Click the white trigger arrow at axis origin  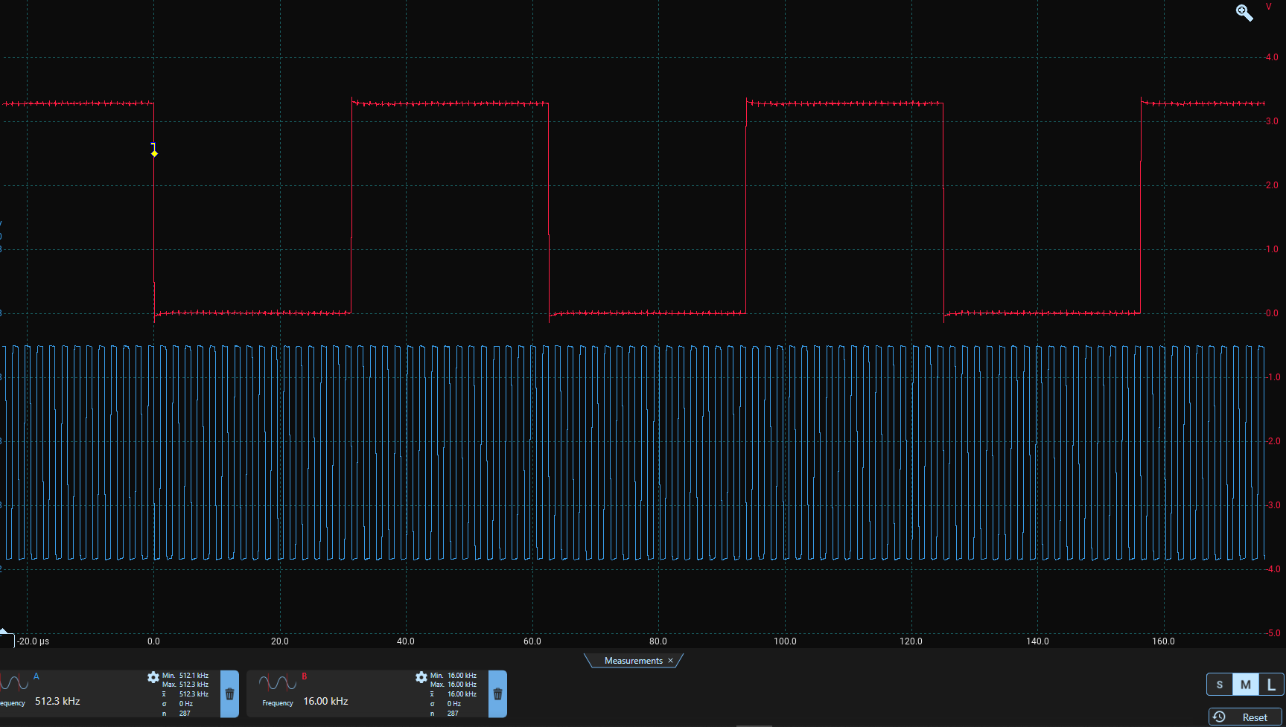[x=4, y=632]
